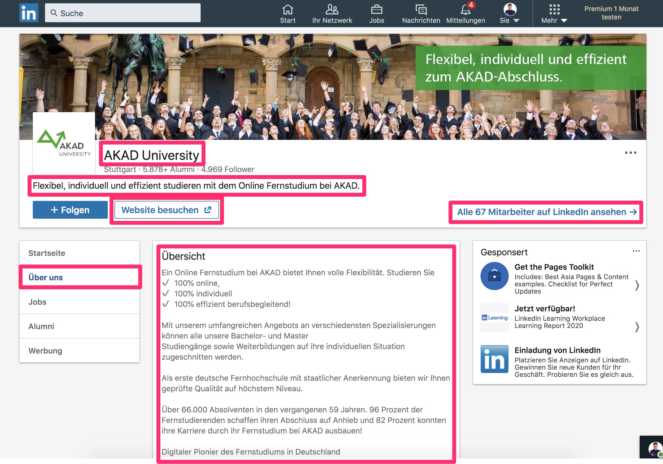The image size is (663, 464).
Task: Click the Übersicht heading
Action: 183,256
